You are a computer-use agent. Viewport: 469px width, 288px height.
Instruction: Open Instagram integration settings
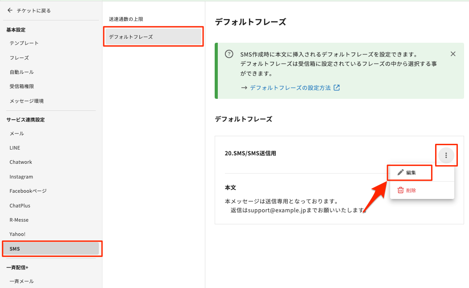click(21, 177)
